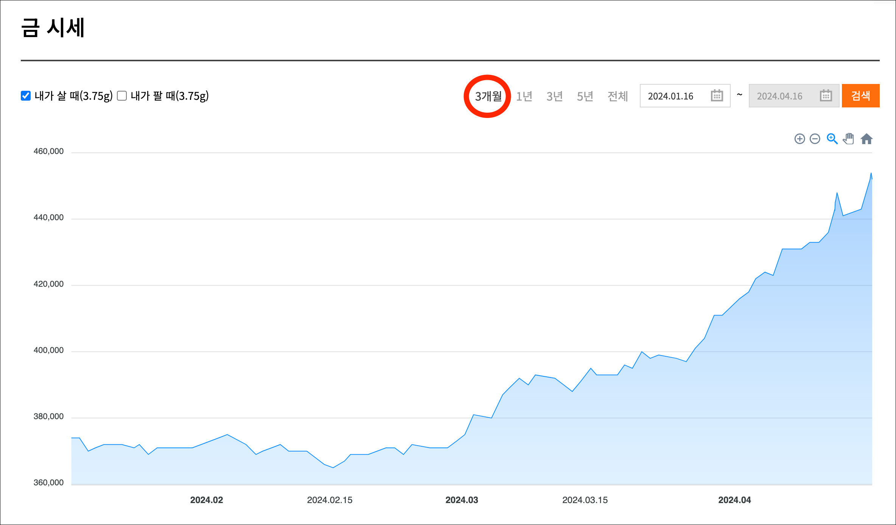
Task: Click the peak point at chart's right end
Action: tap(871, 173)
